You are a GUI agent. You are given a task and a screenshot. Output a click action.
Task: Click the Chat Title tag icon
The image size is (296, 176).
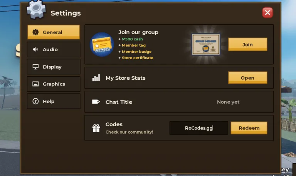coord(96,102)
